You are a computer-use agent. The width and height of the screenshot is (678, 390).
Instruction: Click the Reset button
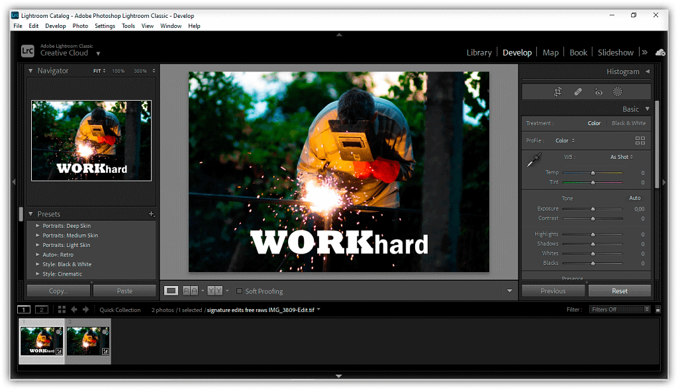click(x=620, y=291)
